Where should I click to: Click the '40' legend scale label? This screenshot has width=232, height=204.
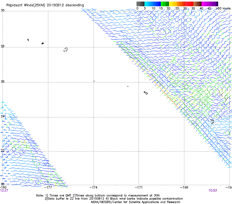click(x=201, y=8)
